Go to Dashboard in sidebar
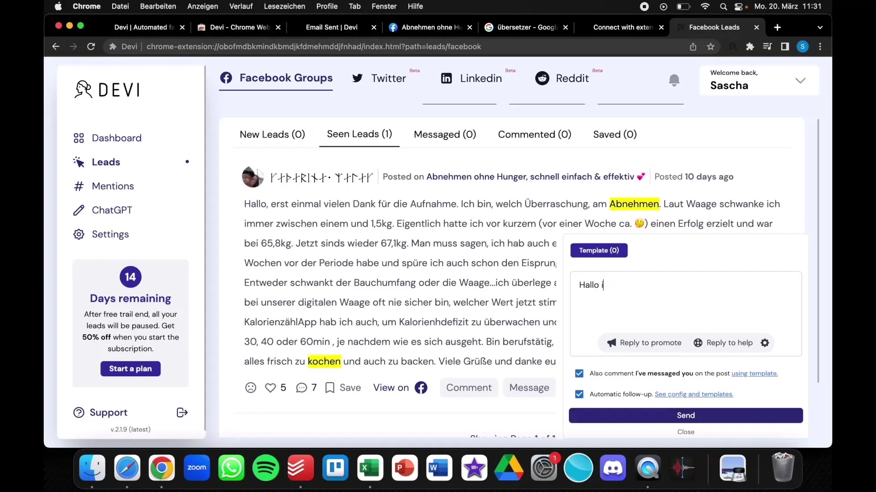Screen dimensions: 876x492 (108, 138)
